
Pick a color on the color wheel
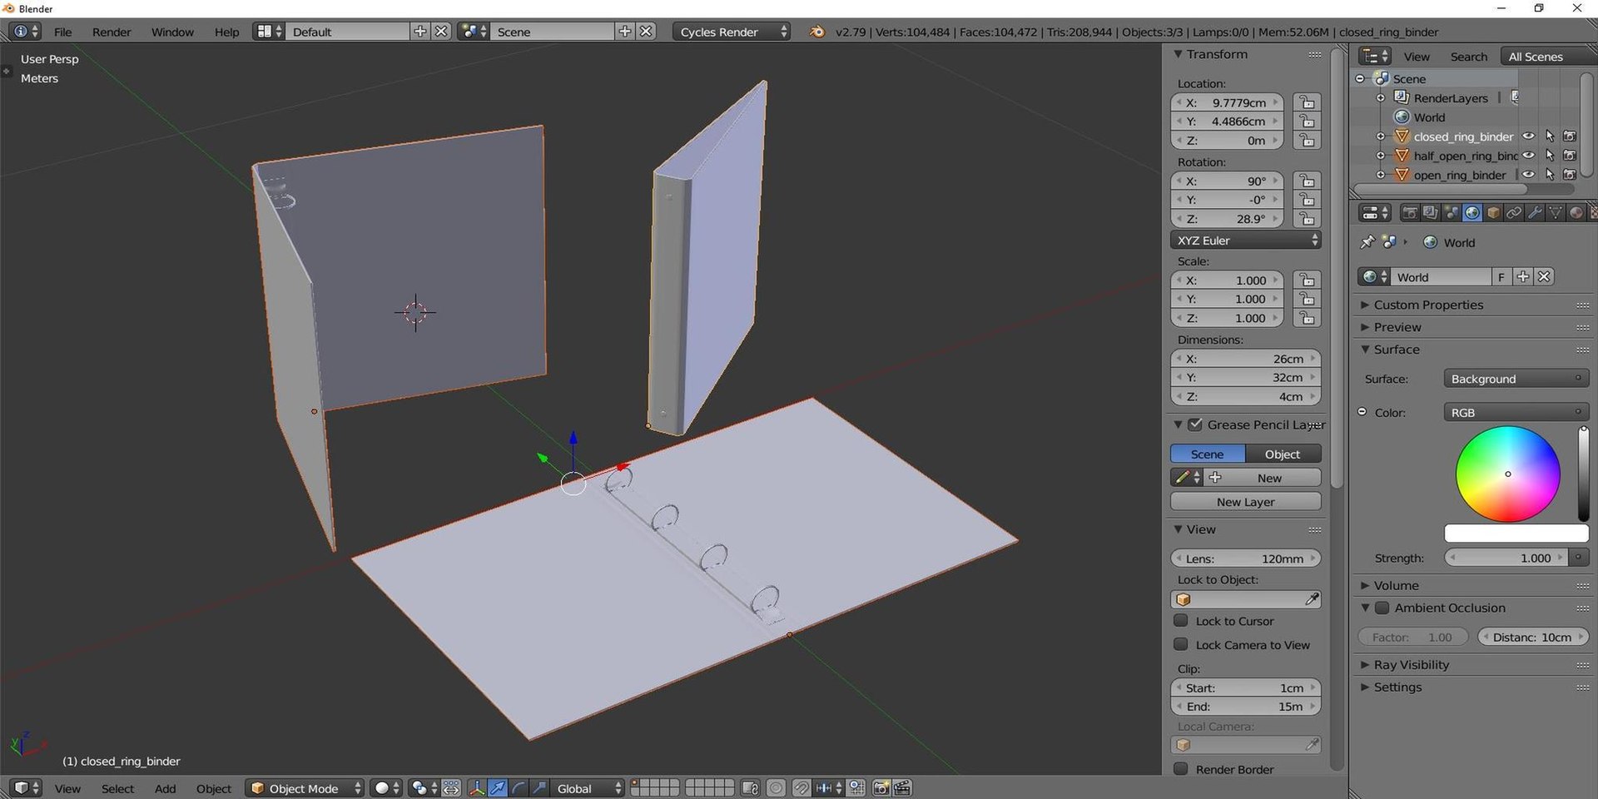tap(1507, 474)
